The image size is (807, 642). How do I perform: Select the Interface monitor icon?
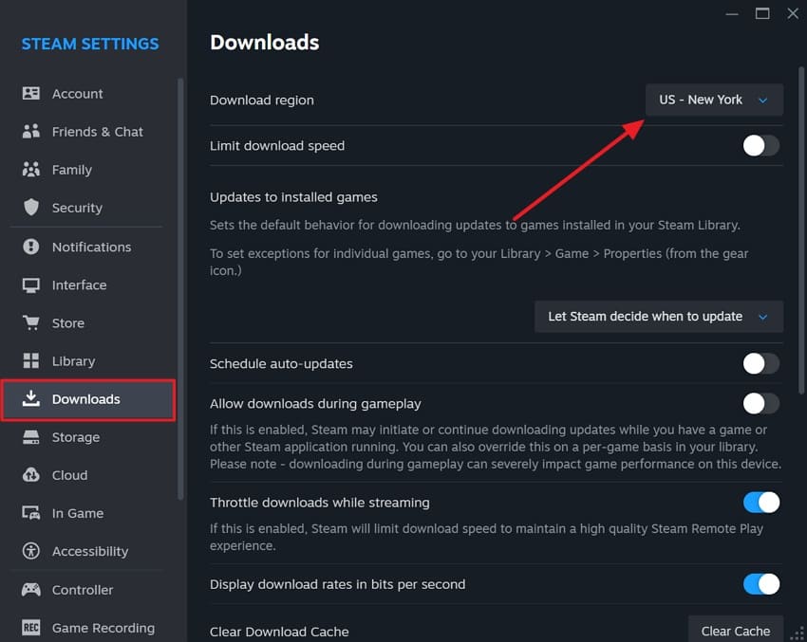coord(32,284)
